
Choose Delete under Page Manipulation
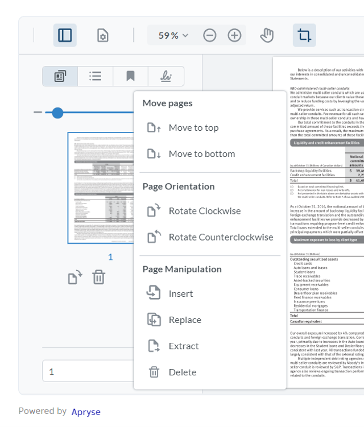point(210,372)
